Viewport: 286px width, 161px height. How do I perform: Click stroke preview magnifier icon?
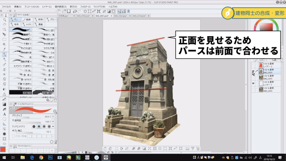point(55,111)
